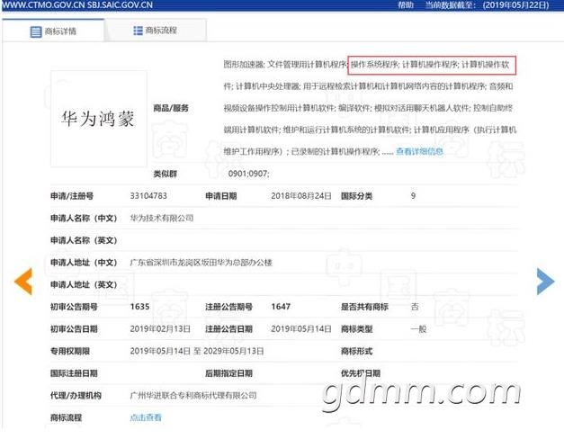This screenshot has width=564, height=448.
Task: Click the goods text 图形加速器
Action: [244, 65]
